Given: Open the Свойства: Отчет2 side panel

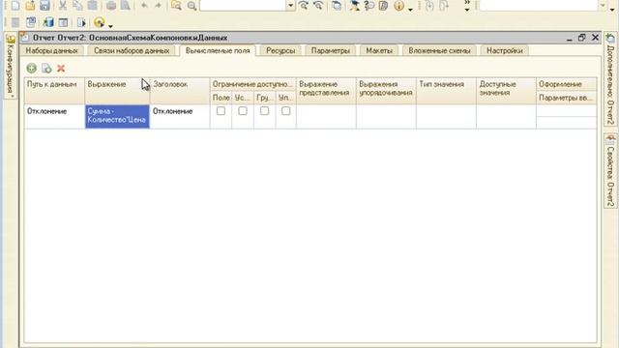Looking at the screenshot, I should point(610,171).
